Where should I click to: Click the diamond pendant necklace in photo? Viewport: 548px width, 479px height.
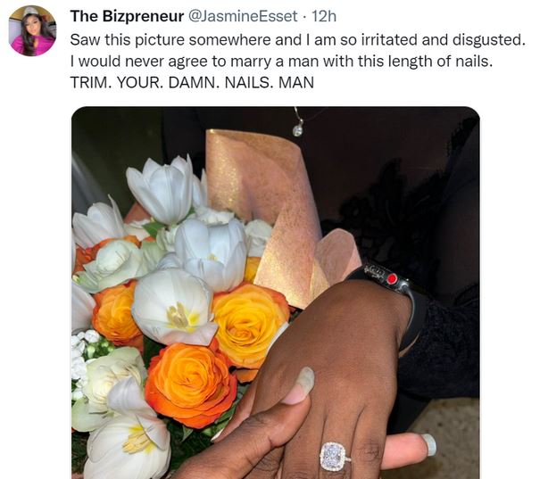(x=298, y=129)
